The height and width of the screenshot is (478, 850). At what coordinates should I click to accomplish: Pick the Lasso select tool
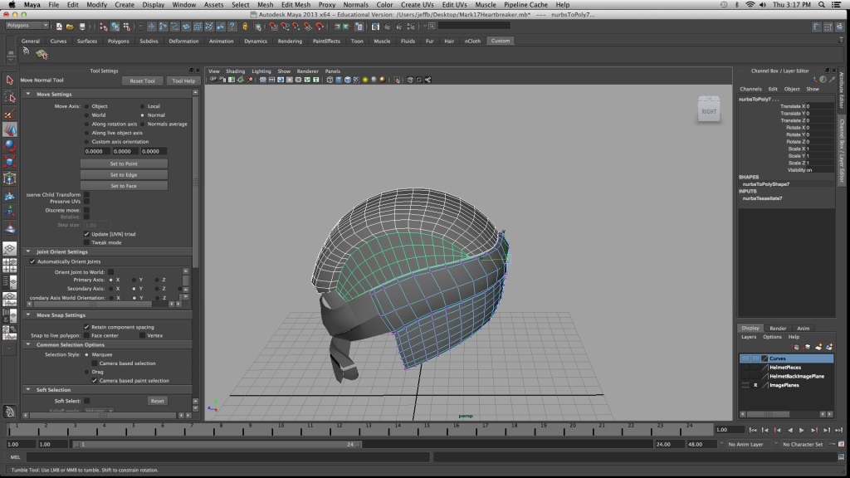(x=10, y=96)
